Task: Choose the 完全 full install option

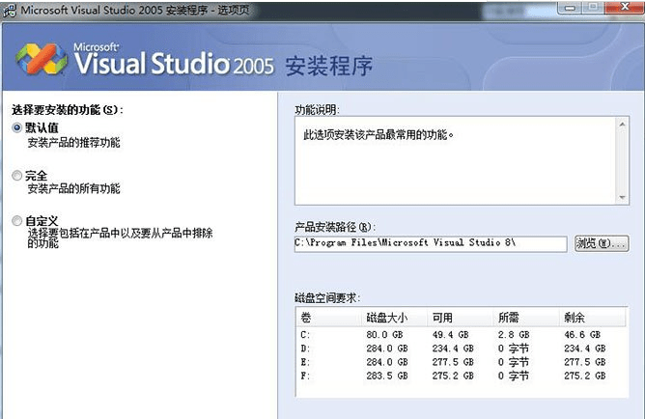Action: 17,175
